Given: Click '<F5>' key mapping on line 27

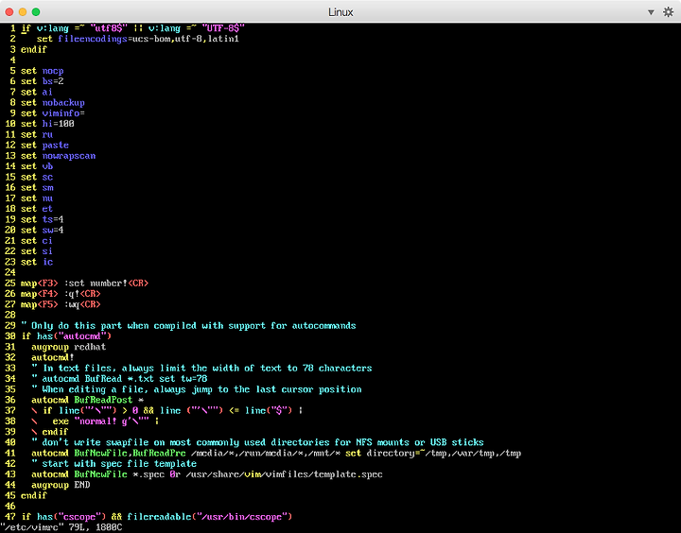Looking at the screenshot, I should click(x=47, y=304).
